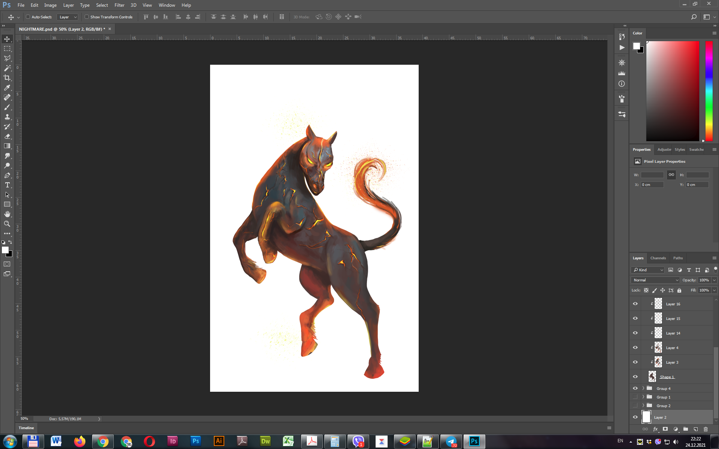
Task: Open the Select menu
Action: 102,5
